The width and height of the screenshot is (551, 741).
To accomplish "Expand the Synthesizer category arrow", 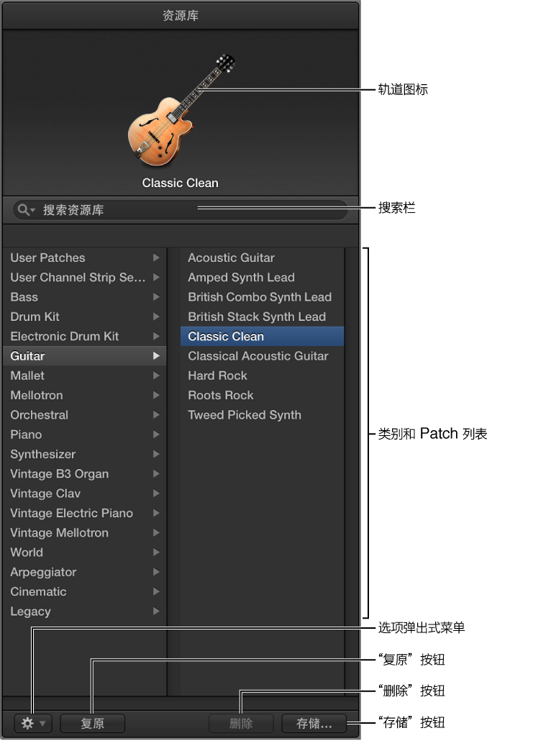I will pyautogui.click(x=156, y=454).
